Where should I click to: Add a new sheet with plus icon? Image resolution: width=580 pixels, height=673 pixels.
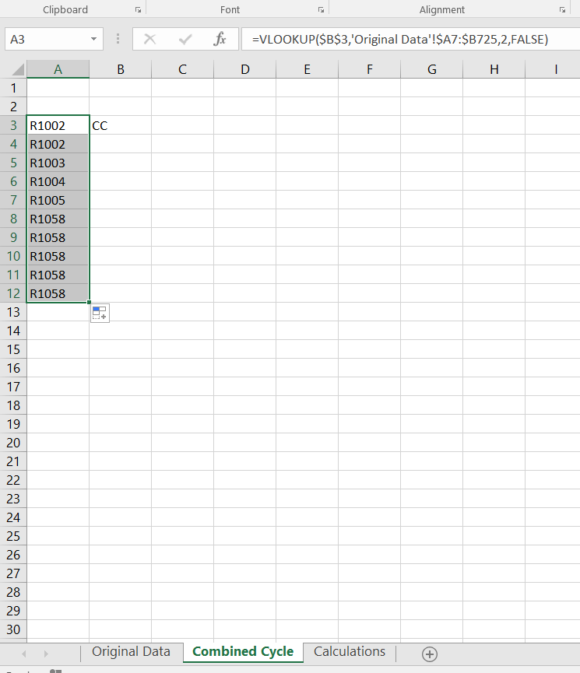tap(430, 654)
